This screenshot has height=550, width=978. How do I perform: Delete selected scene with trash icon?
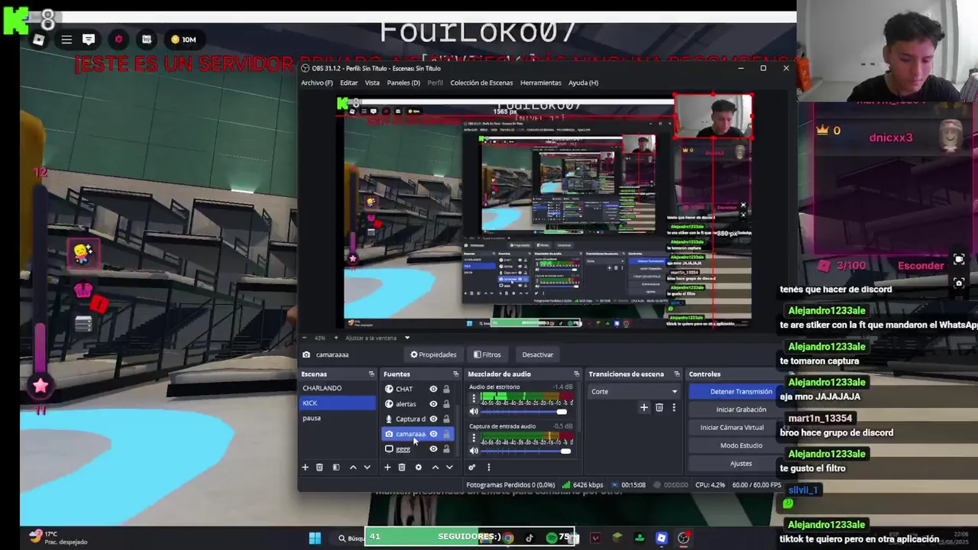click(319, 467)
